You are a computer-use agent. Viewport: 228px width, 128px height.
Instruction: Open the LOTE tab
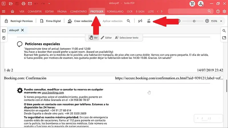(x=151, y=11)
